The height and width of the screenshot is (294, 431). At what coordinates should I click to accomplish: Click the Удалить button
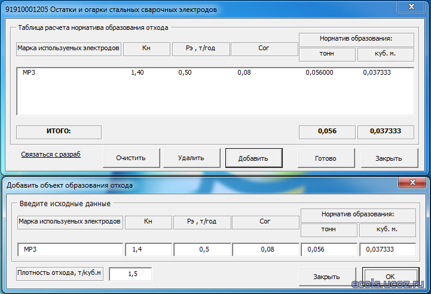[x=191, y=158]
